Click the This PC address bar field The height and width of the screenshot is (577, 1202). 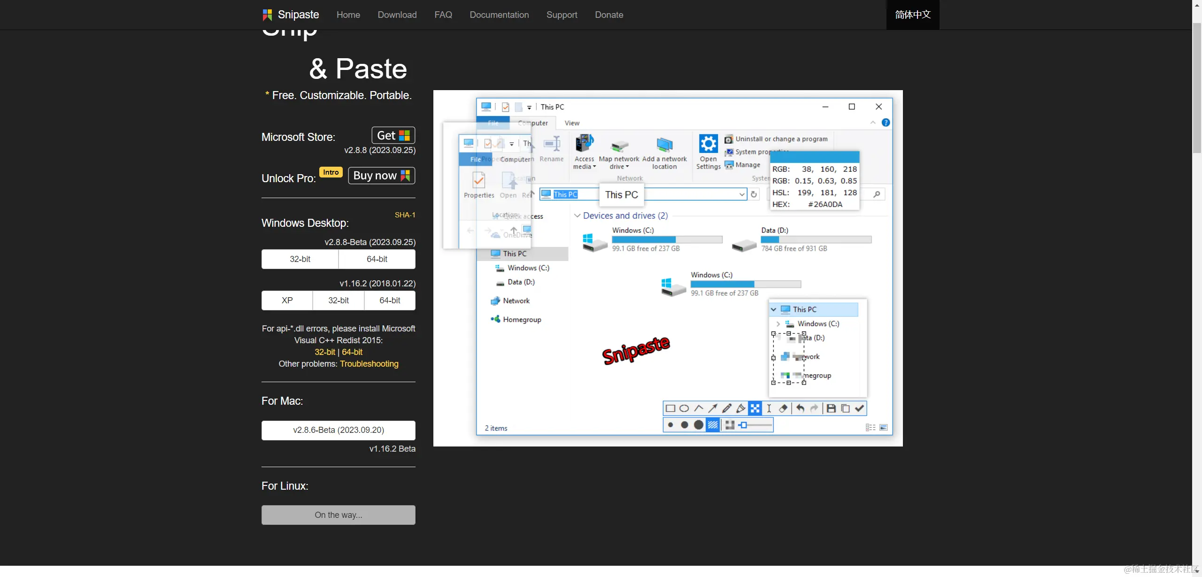pos(643,194)
